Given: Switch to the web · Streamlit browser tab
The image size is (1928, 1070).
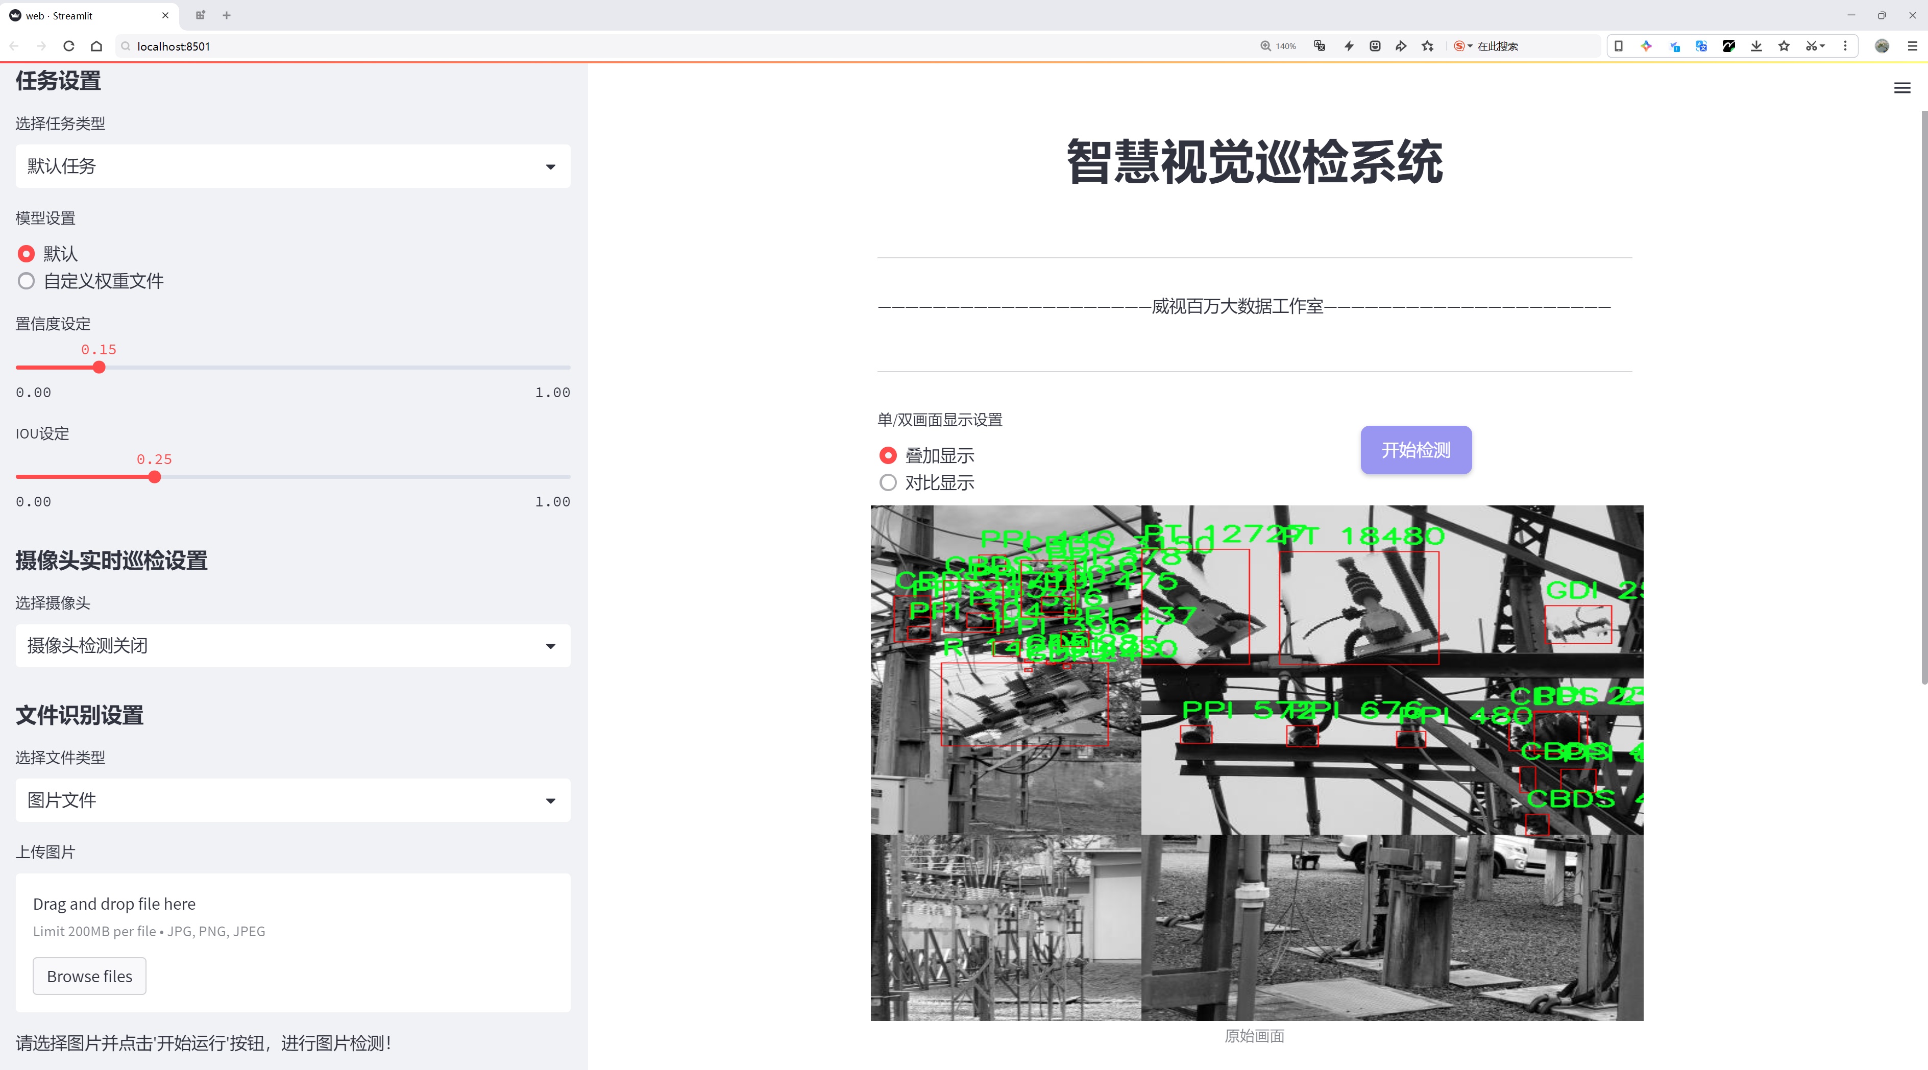Looking at the screenshot, I should click(x=82, y=15).
